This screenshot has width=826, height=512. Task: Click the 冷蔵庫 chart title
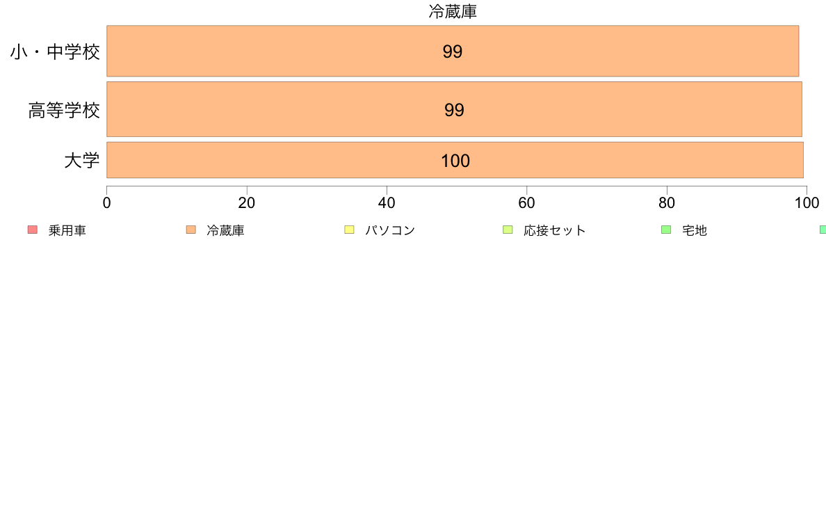click(453, 12)
